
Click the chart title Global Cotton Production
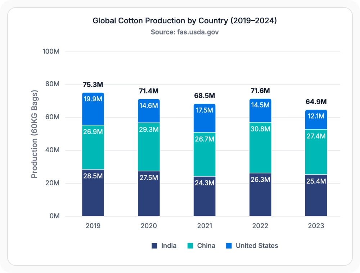pyautogui.click(x=185, y=20)
